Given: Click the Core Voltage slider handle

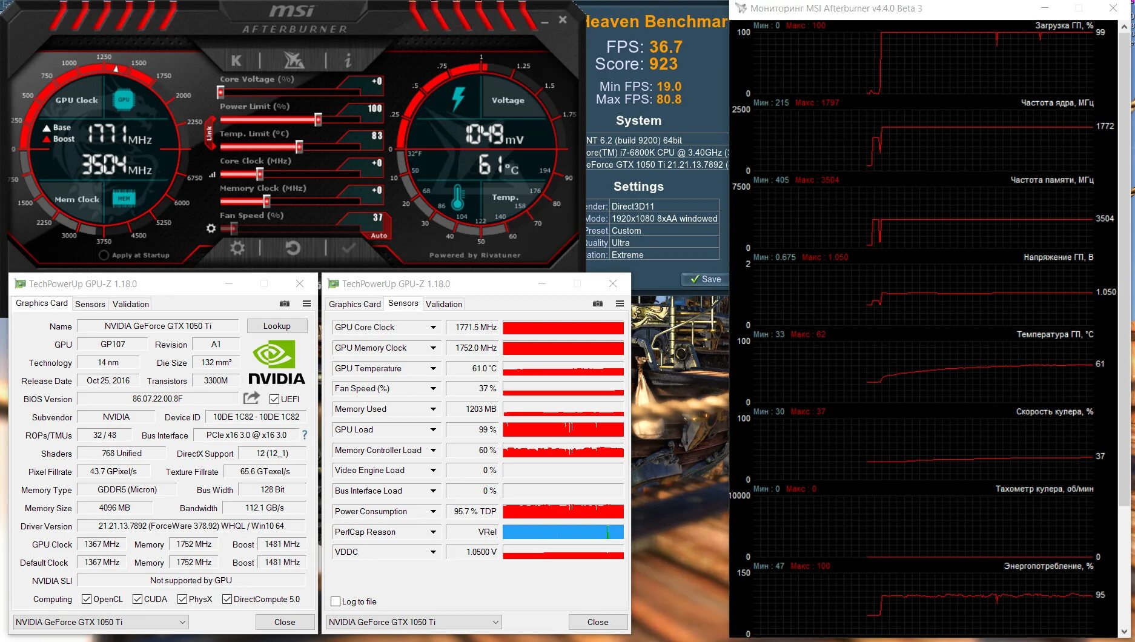Looking at the screenshot, I should click(x=220, y=92).
